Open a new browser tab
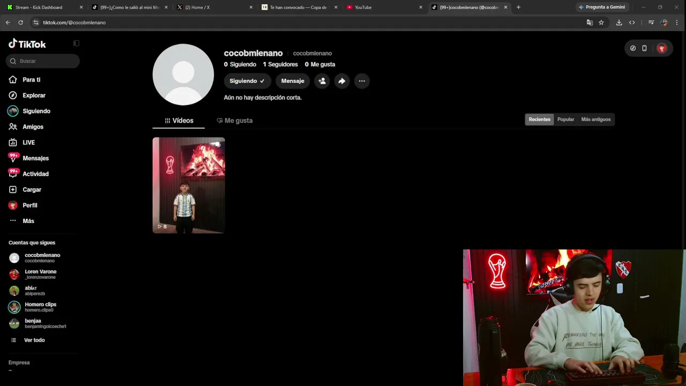686x386 pixels. (518, 8)
